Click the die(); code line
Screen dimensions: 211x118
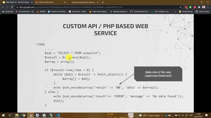[59, 101]
